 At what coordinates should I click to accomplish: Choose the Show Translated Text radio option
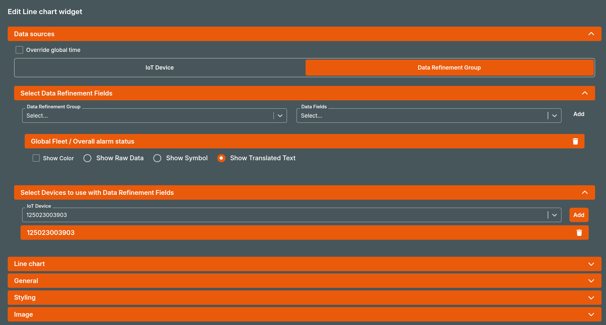tap(221, 158)
